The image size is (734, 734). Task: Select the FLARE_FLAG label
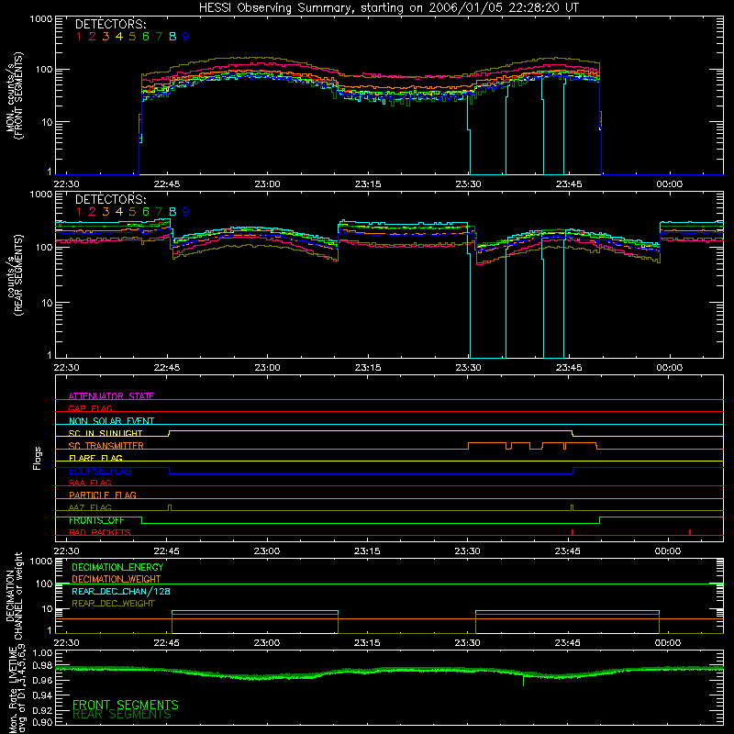point(95,458)
